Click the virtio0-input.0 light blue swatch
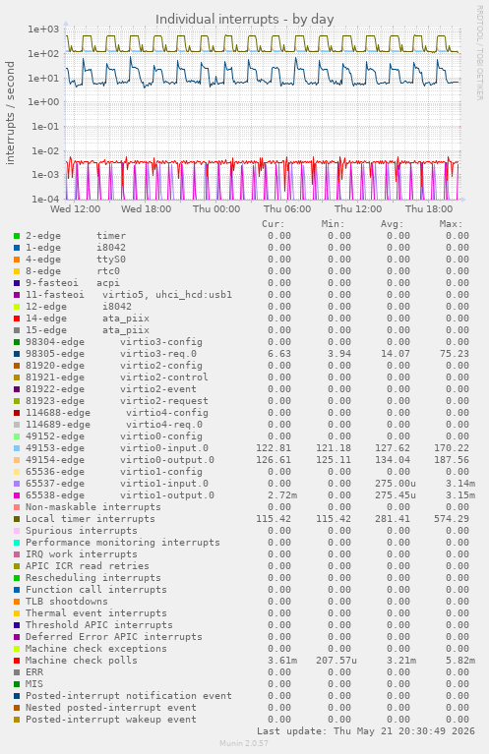 click(x=17, y=448)
